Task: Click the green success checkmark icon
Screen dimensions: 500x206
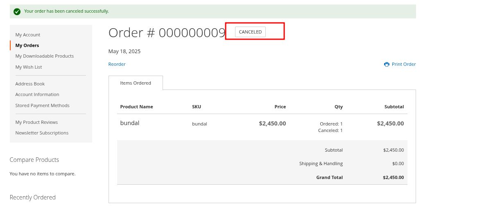Action: coord(17,11)
